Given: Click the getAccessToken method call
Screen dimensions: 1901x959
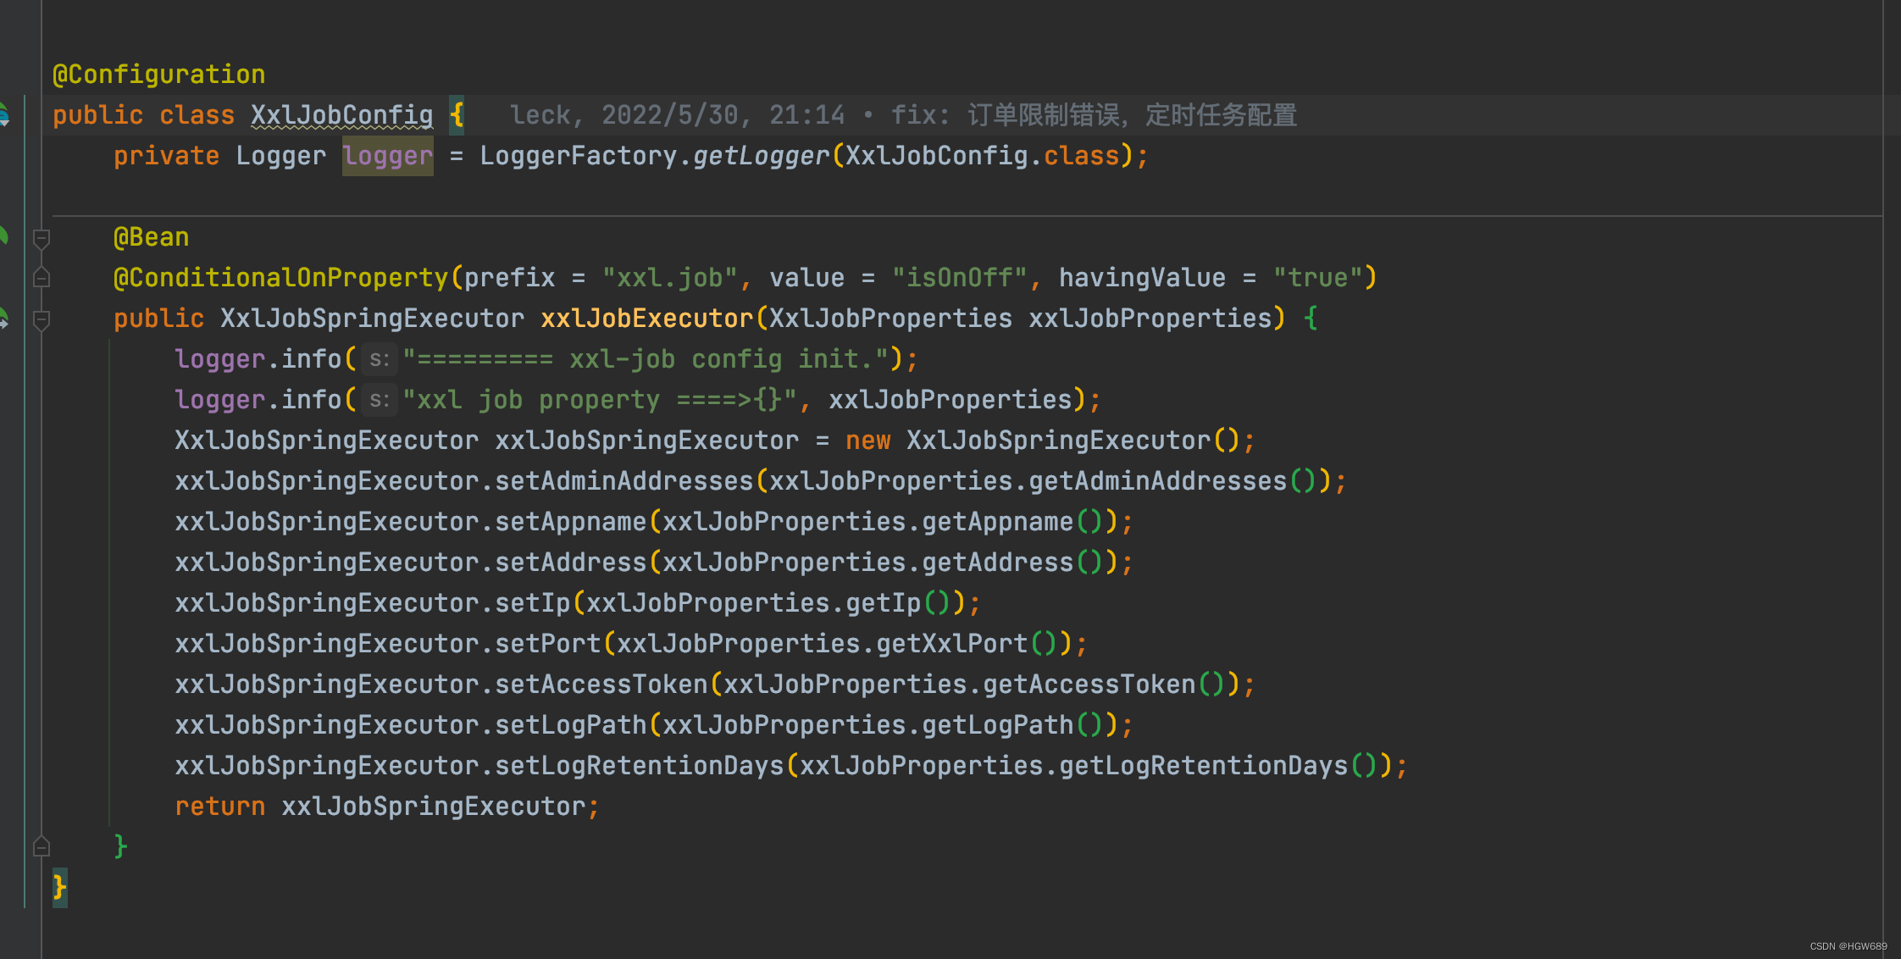Looking at the screenshot, I should [1089, 685].
